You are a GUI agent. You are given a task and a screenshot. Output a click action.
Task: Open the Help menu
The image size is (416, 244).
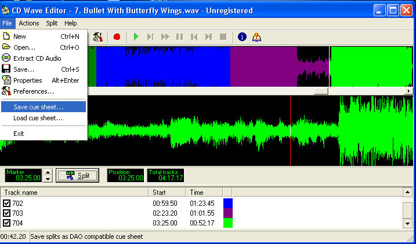[71, 23]
